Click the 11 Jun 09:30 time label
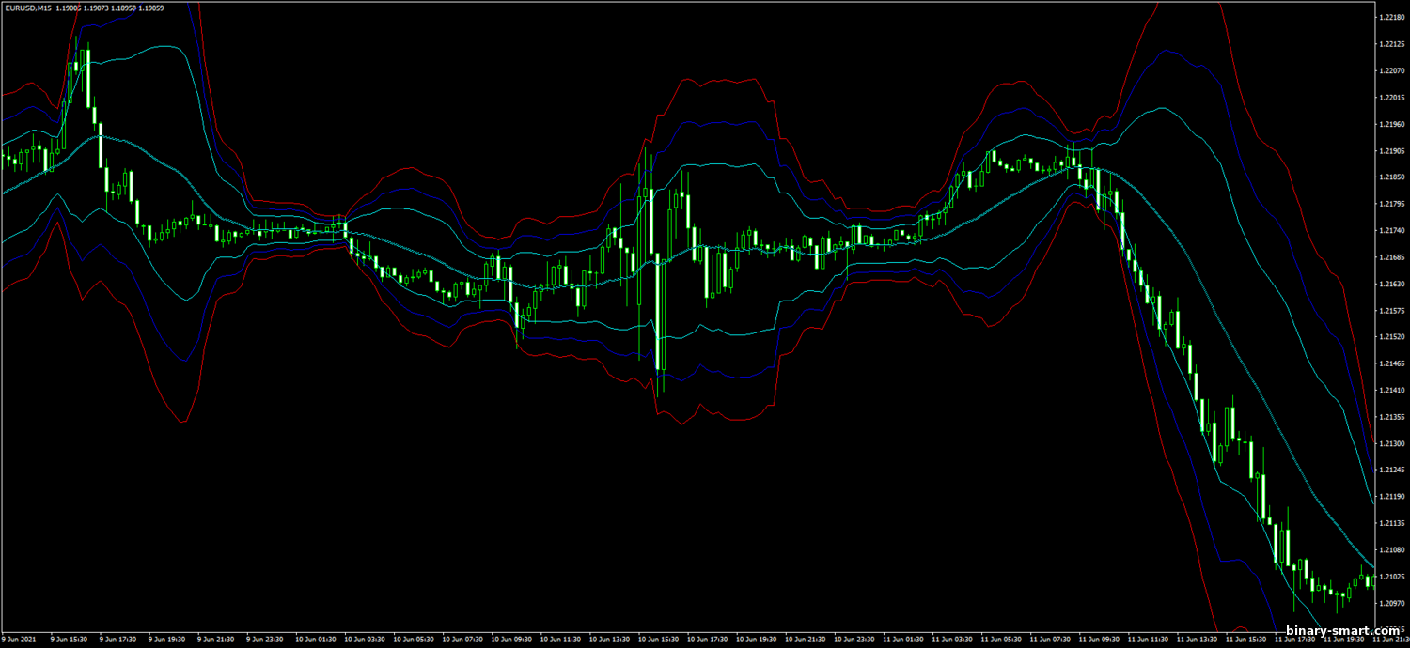This screenshot has width=1410, height=648. pos(1099,640)
